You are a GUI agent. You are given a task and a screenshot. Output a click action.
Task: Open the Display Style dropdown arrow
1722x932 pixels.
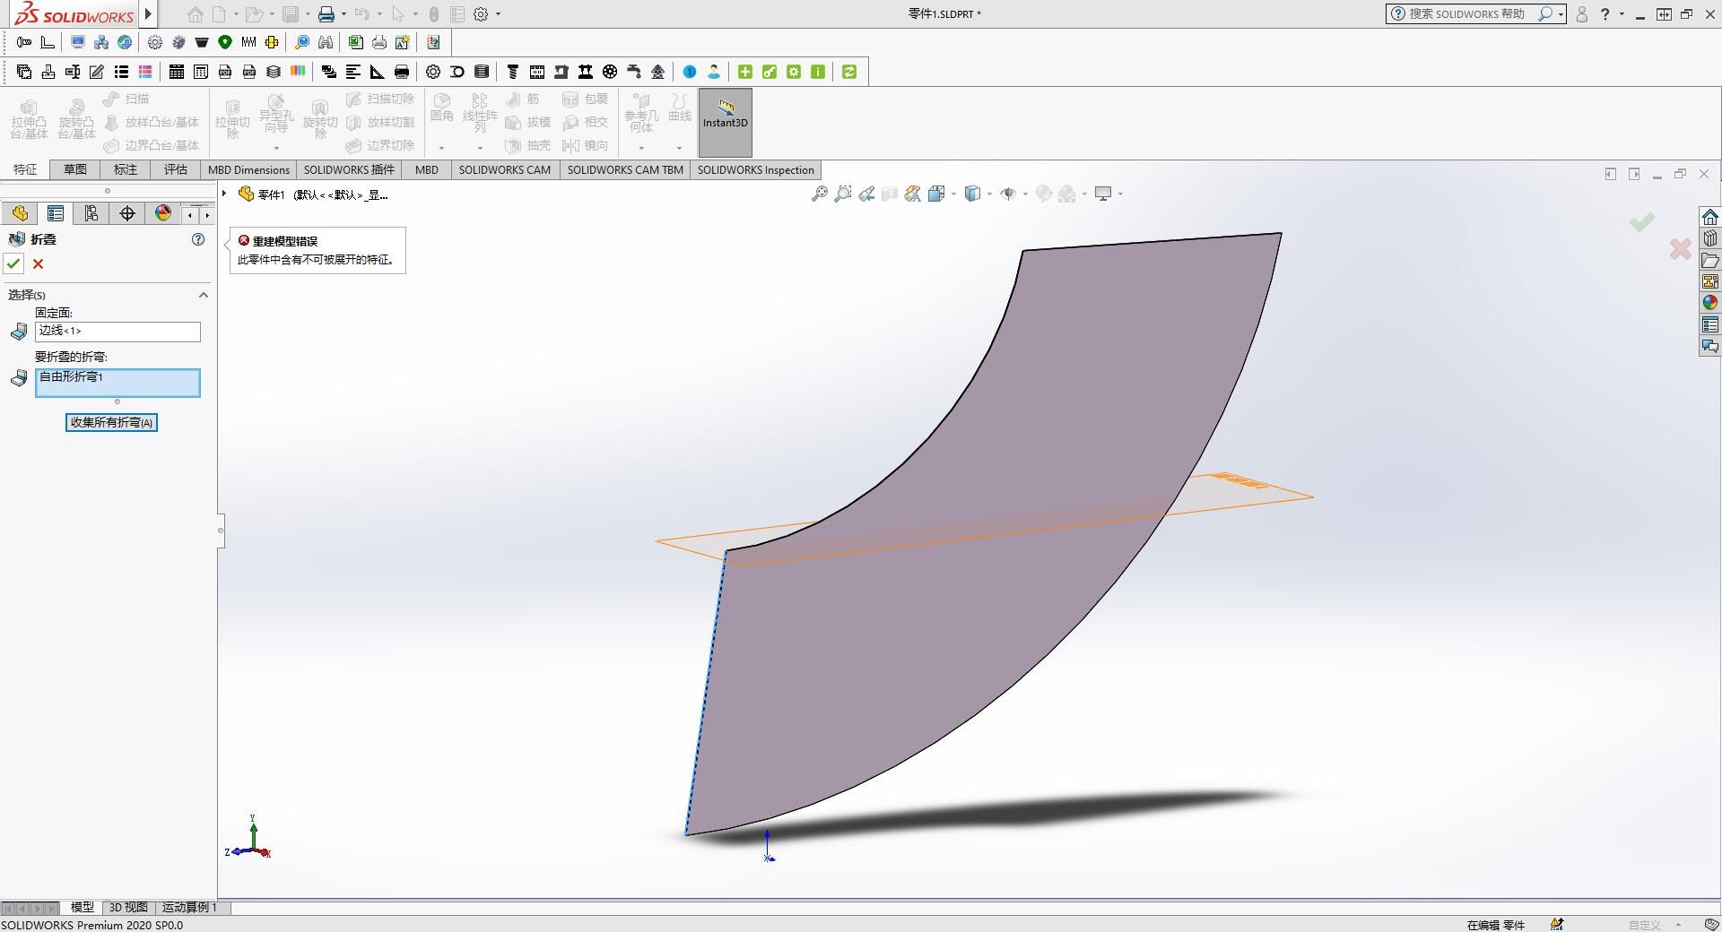click(989, 194)
